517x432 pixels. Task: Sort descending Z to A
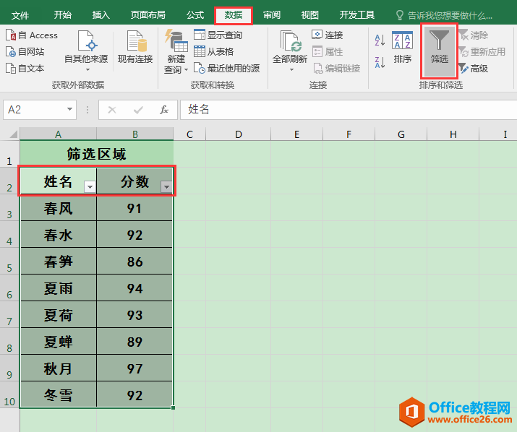click(x=380, y=62)
